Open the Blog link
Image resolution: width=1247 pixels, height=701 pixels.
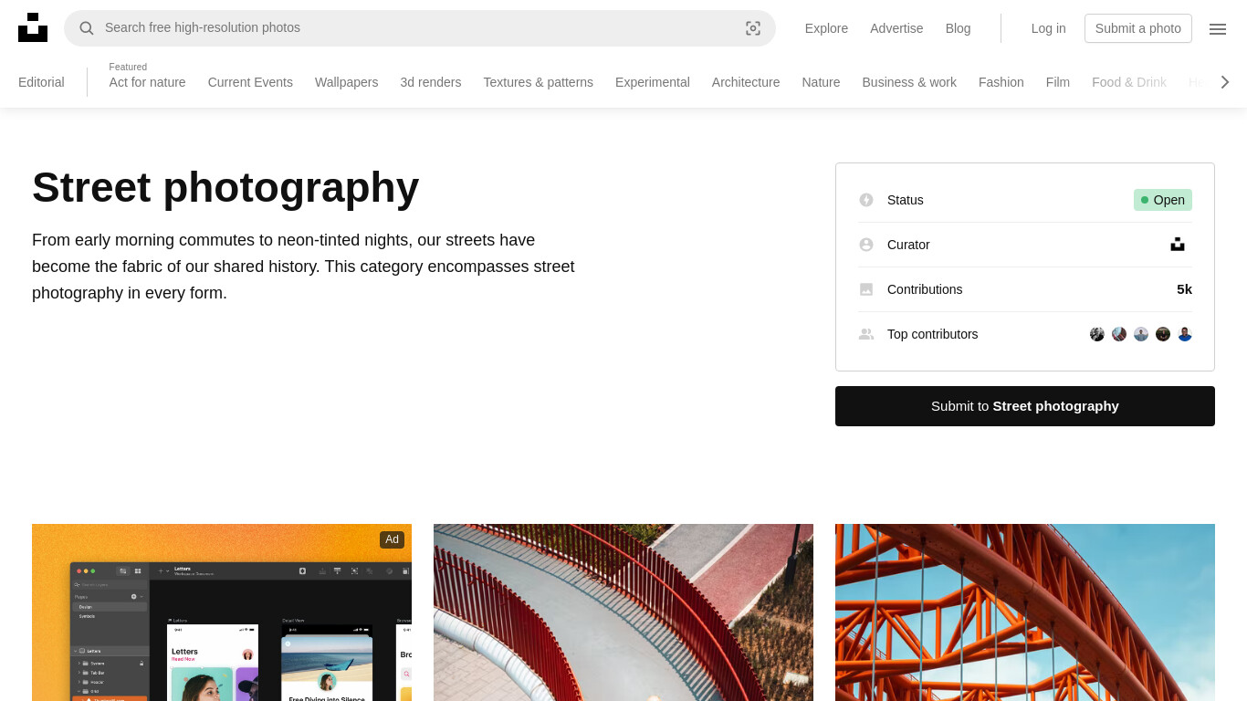coord(959,28)
